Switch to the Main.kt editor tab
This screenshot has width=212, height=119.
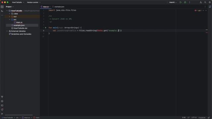46,7
